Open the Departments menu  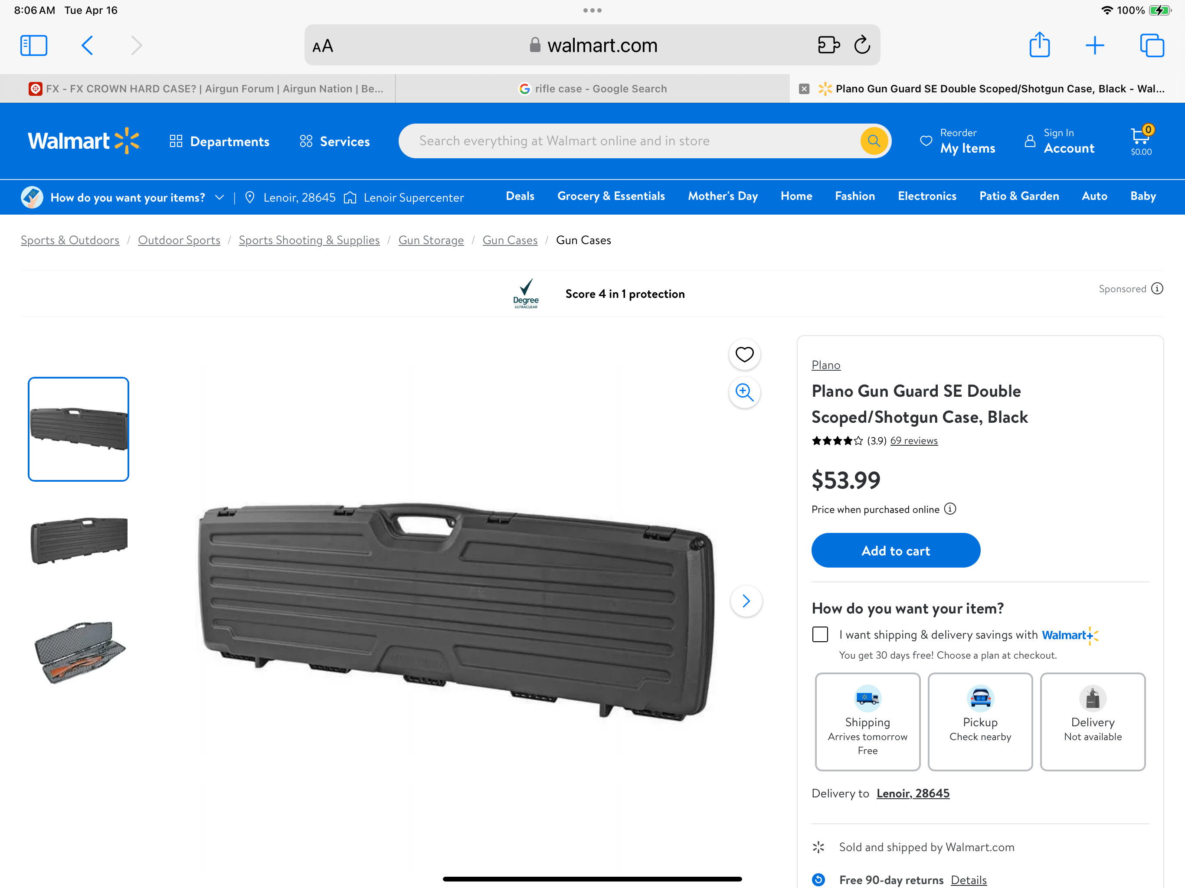219,141
